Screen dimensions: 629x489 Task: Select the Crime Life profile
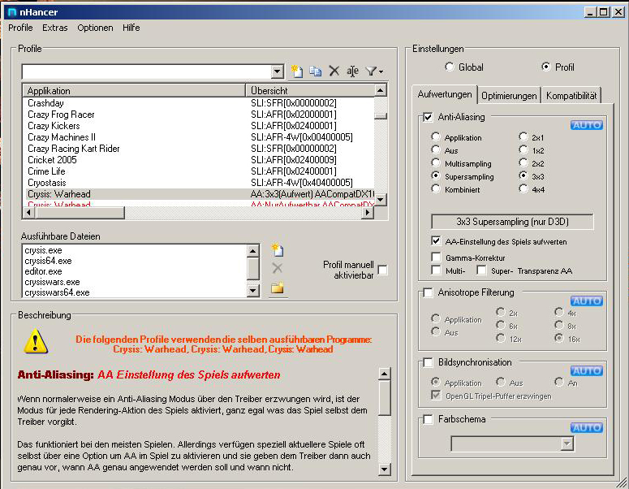click(x=200, y=171)
